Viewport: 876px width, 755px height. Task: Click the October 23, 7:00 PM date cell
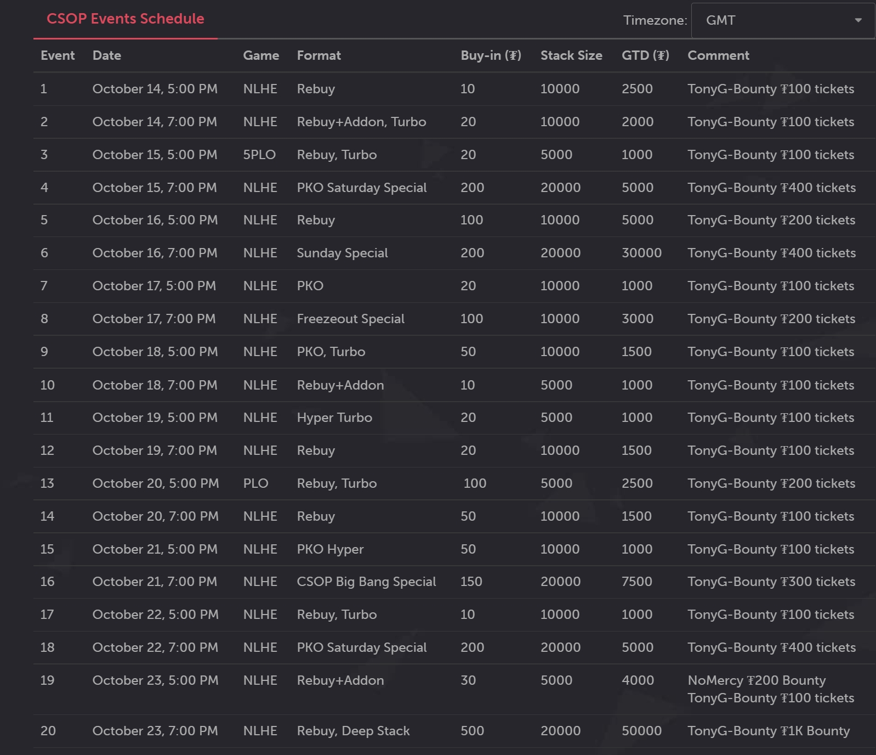(x=155, y=731)
